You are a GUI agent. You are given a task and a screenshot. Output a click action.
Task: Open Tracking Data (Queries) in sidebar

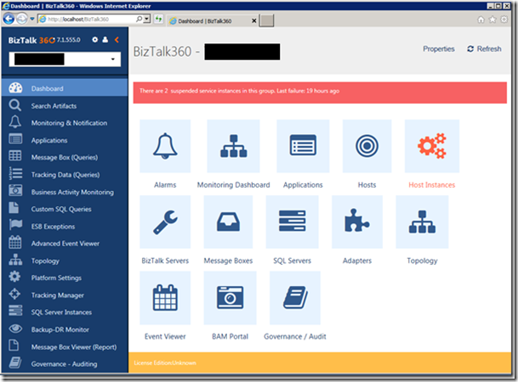[x=65, y=175]
